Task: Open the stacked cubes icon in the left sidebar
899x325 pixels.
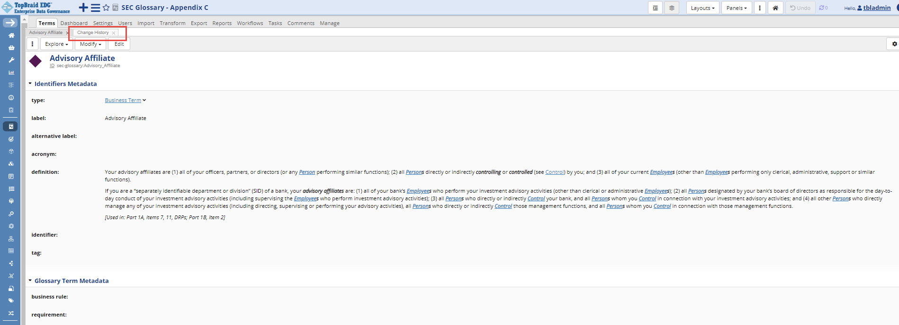Action: (11, 164)
